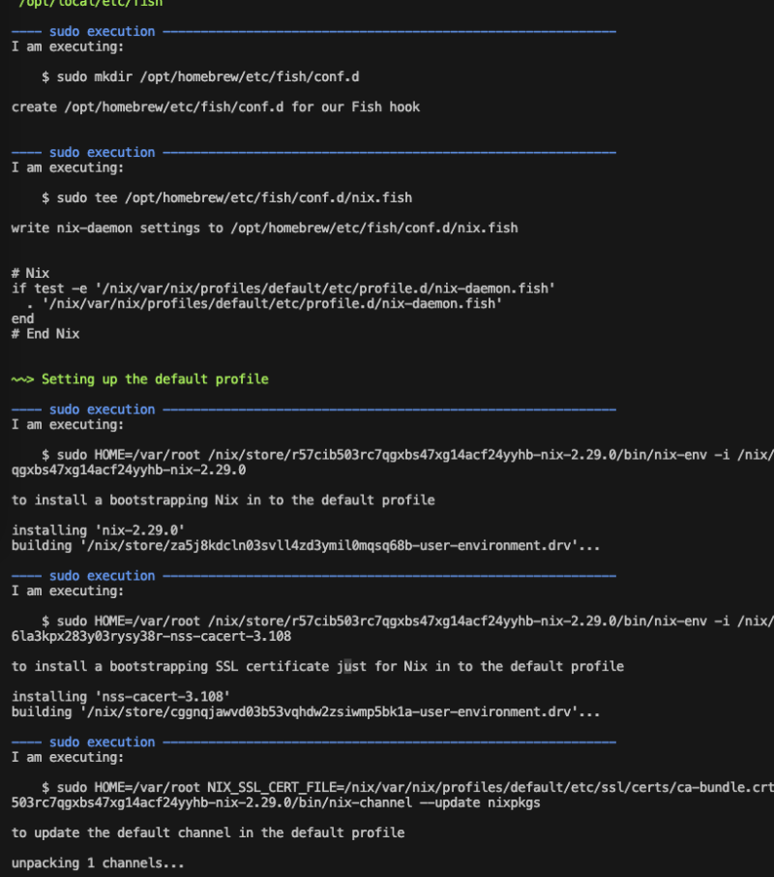
Task: Click the 'if test -e' script line
Action: [x=283, y=288]
